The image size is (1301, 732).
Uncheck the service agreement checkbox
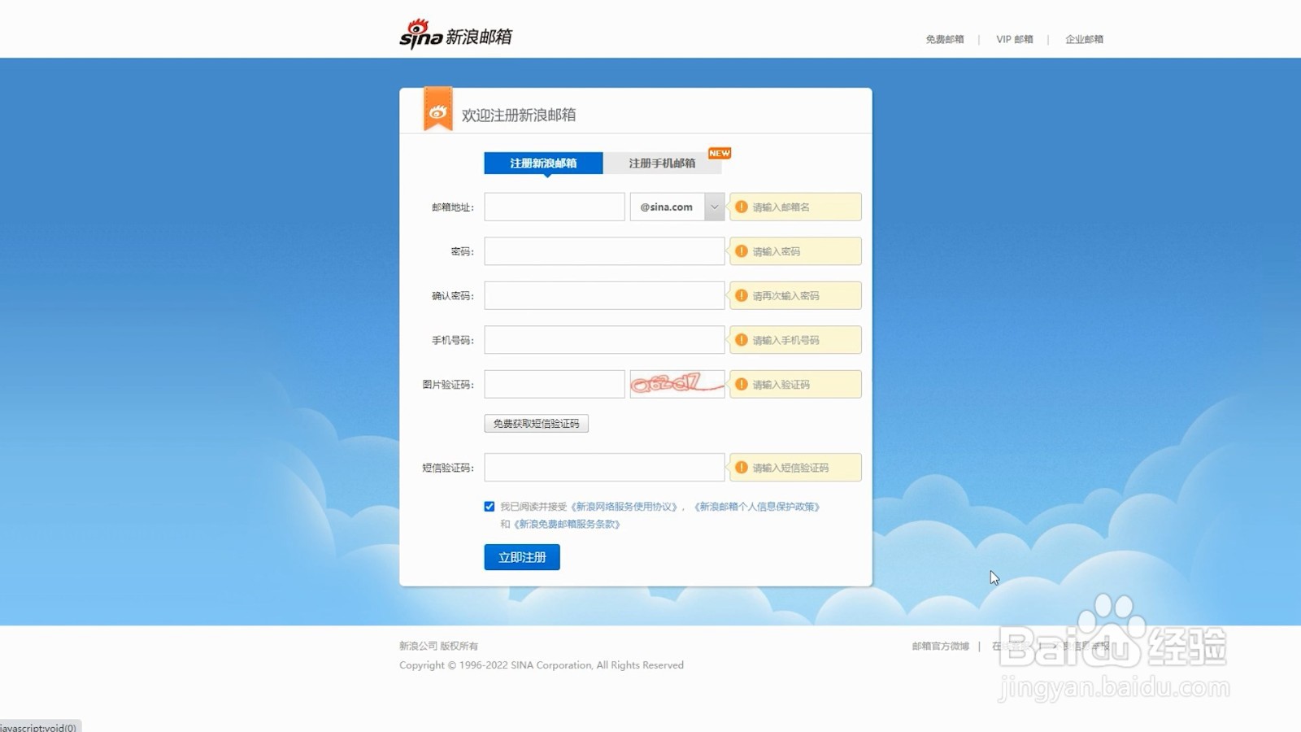[489, 505]
